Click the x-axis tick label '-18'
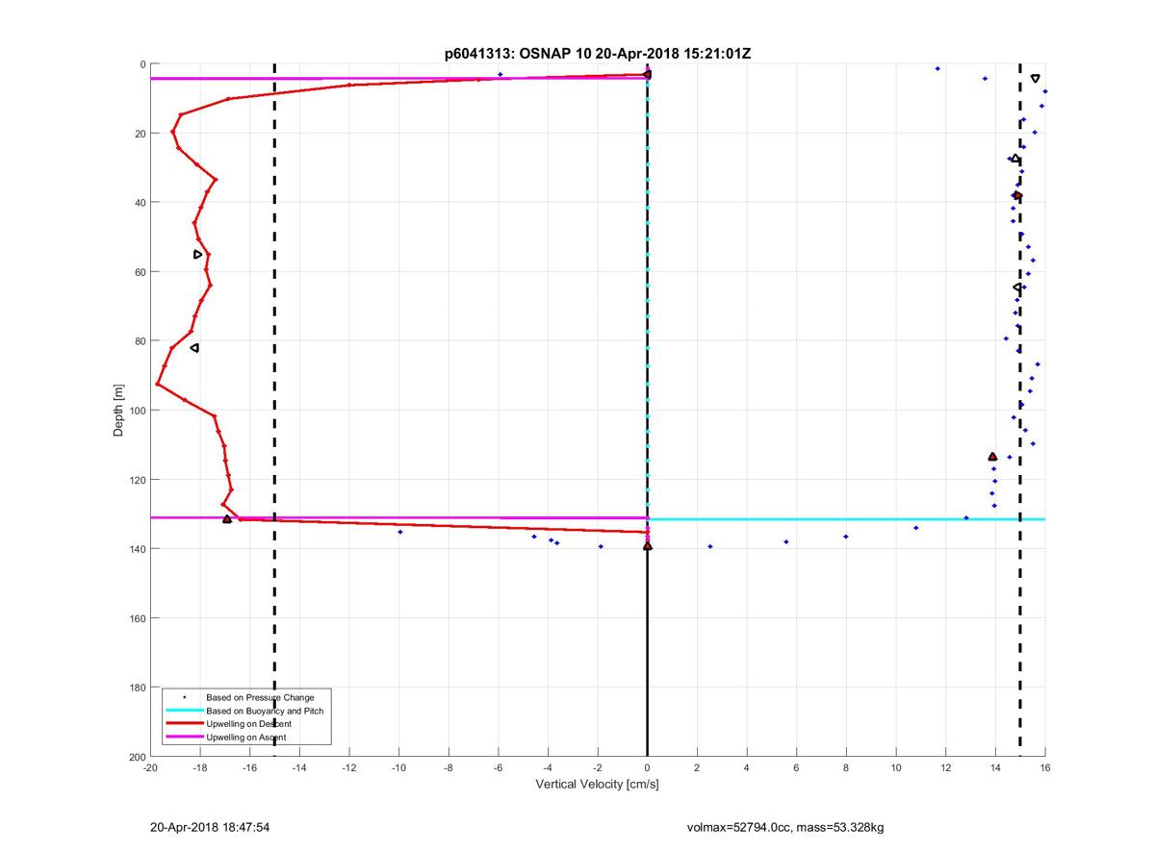1155x851 pixels. [200, 768]
